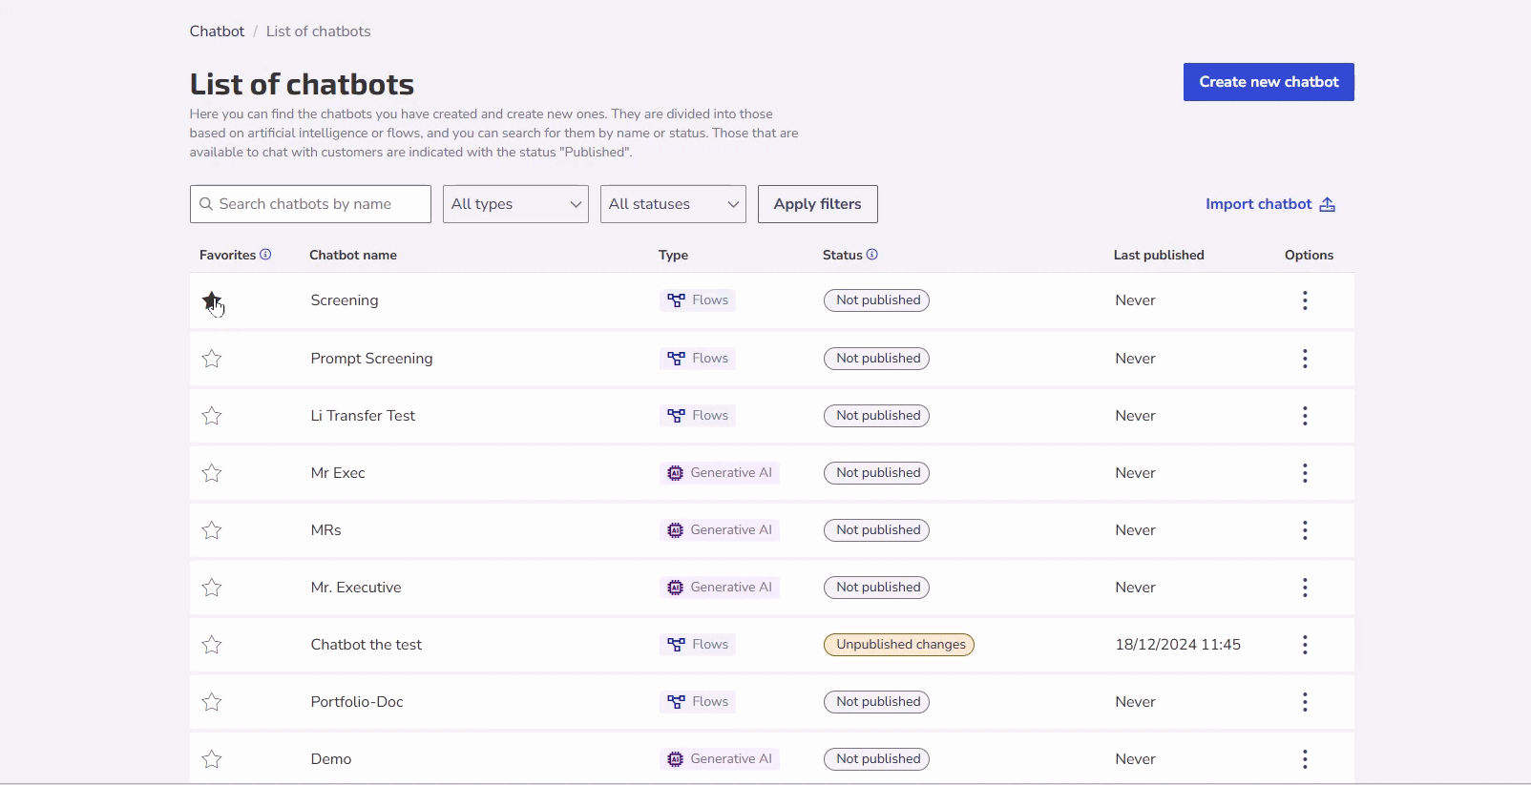Open options menu for Demo chatbot
The height and width of the screenshot is (785, 1531).
tap(1305, 759)
